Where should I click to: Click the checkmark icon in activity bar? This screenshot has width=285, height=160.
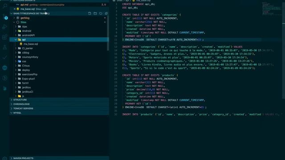point(5,57)
